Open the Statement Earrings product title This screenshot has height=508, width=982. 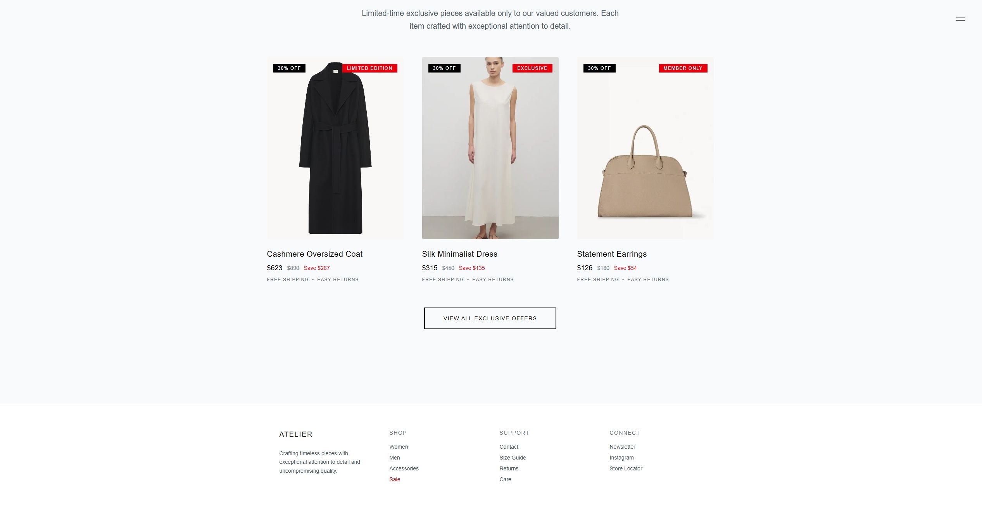612,254
